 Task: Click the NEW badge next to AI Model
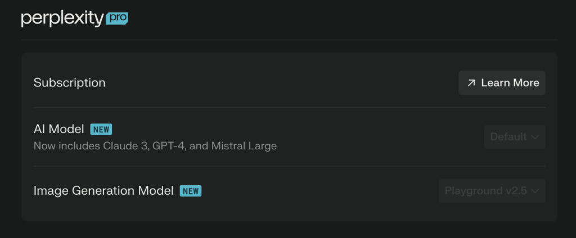point(101,130)
